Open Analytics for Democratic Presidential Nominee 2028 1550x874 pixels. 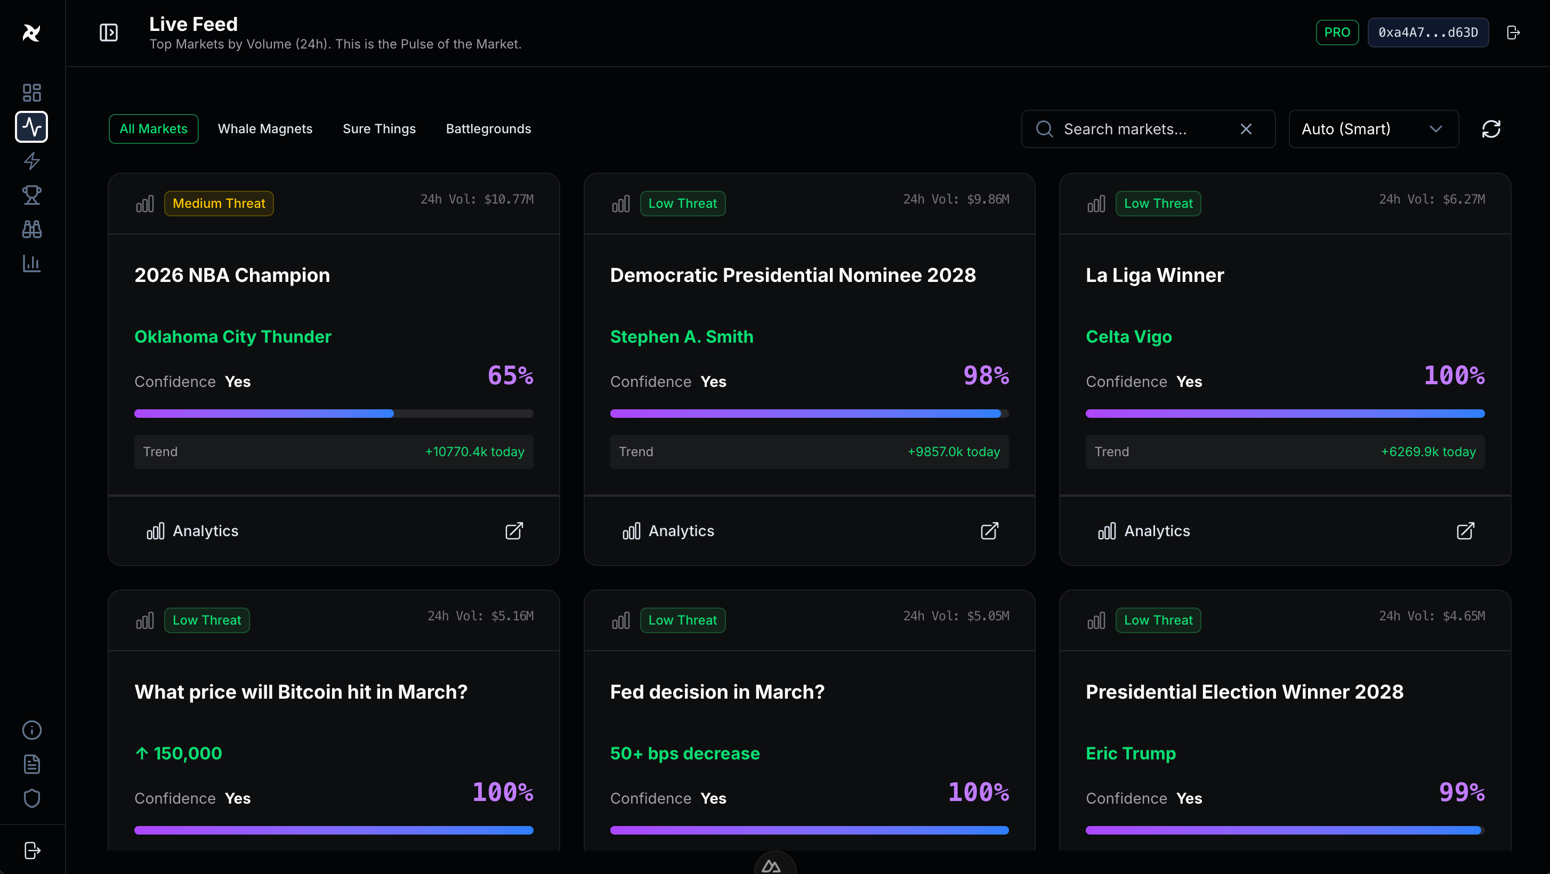point(668,531)
